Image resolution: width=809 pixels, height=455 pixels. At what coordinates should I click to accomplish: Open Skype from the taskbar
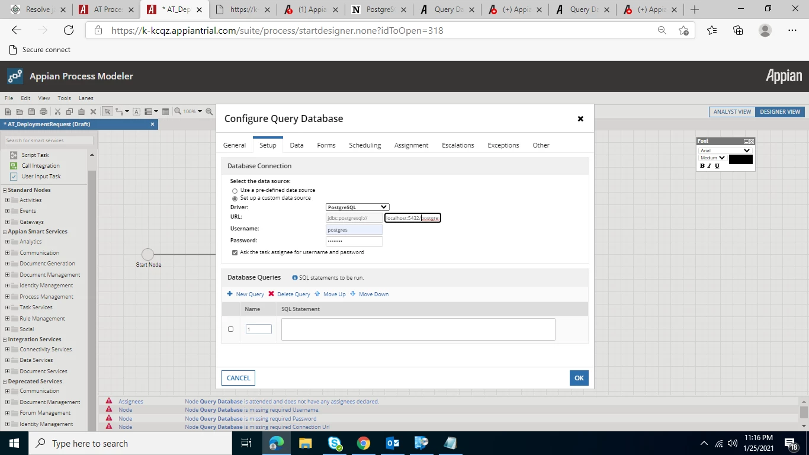[x=335, y=443]
